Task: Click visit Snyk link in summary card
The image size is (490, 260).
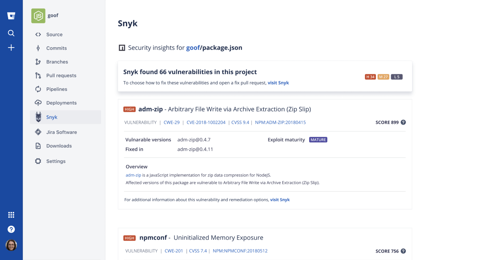Action: pos(278,83)
